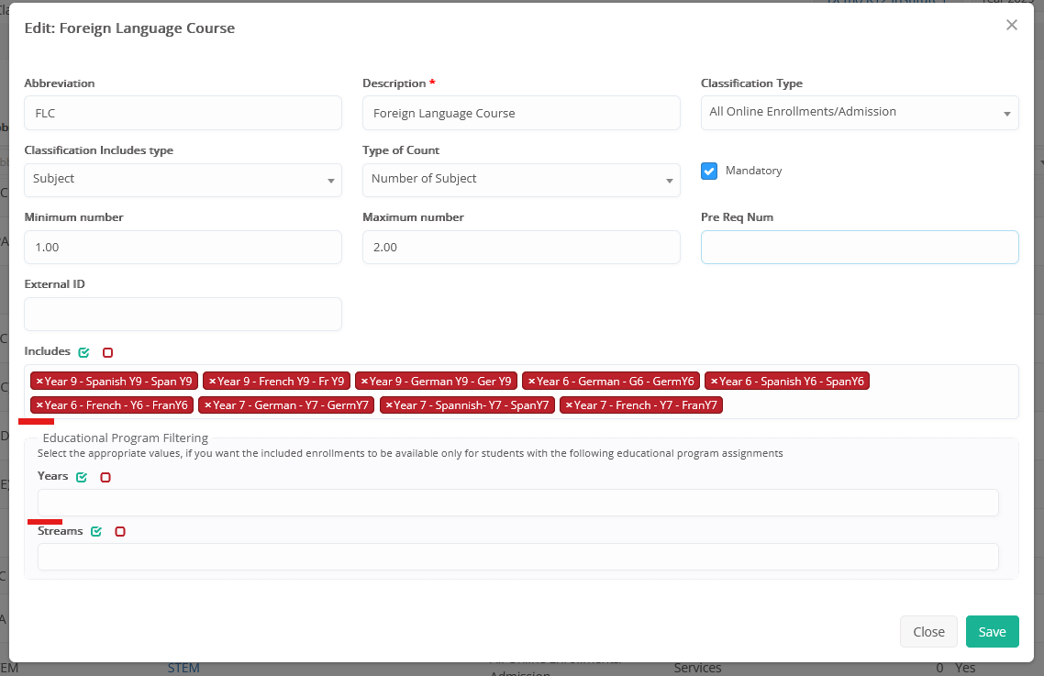1044x676 pixels.
Task: Open Classification Type dropdown
Action: point(859,113)
